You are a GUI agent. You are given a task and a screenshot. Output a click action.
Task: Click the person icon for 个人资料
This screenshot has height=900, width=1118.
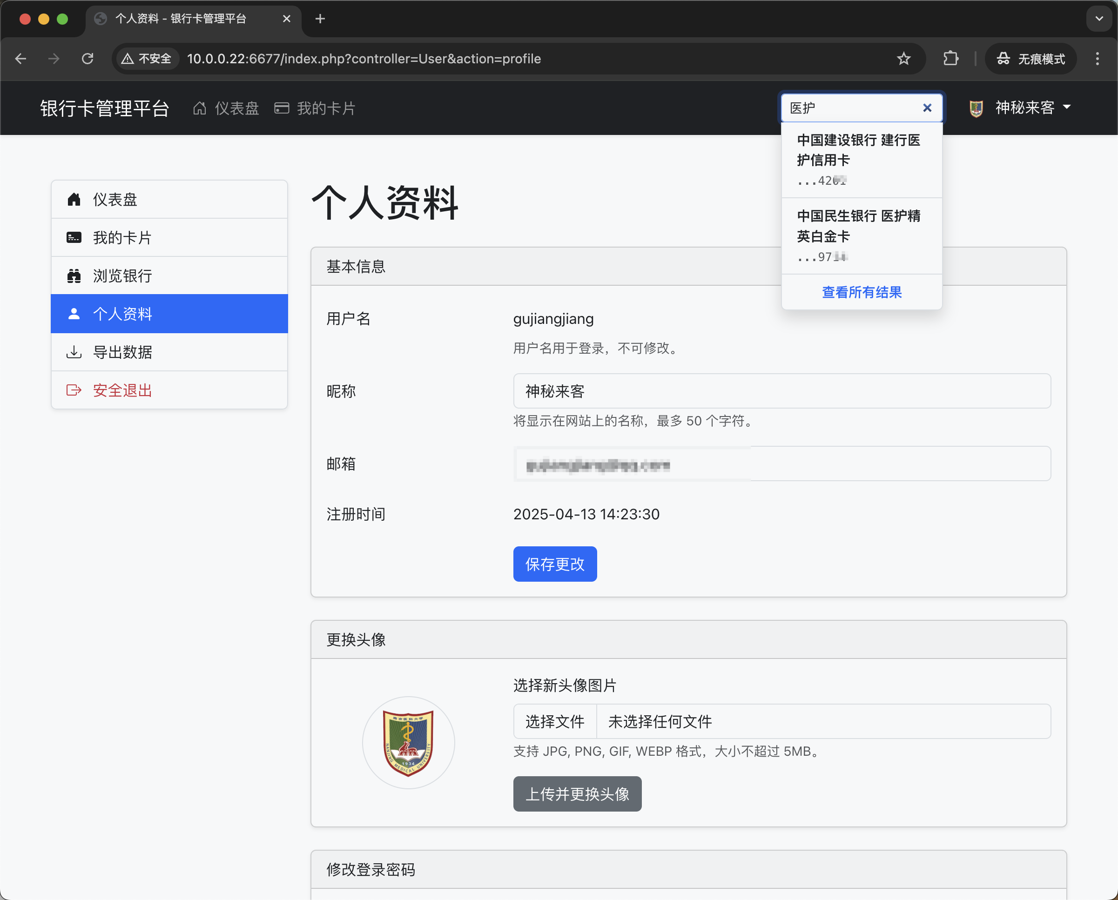tap(74, 314)
